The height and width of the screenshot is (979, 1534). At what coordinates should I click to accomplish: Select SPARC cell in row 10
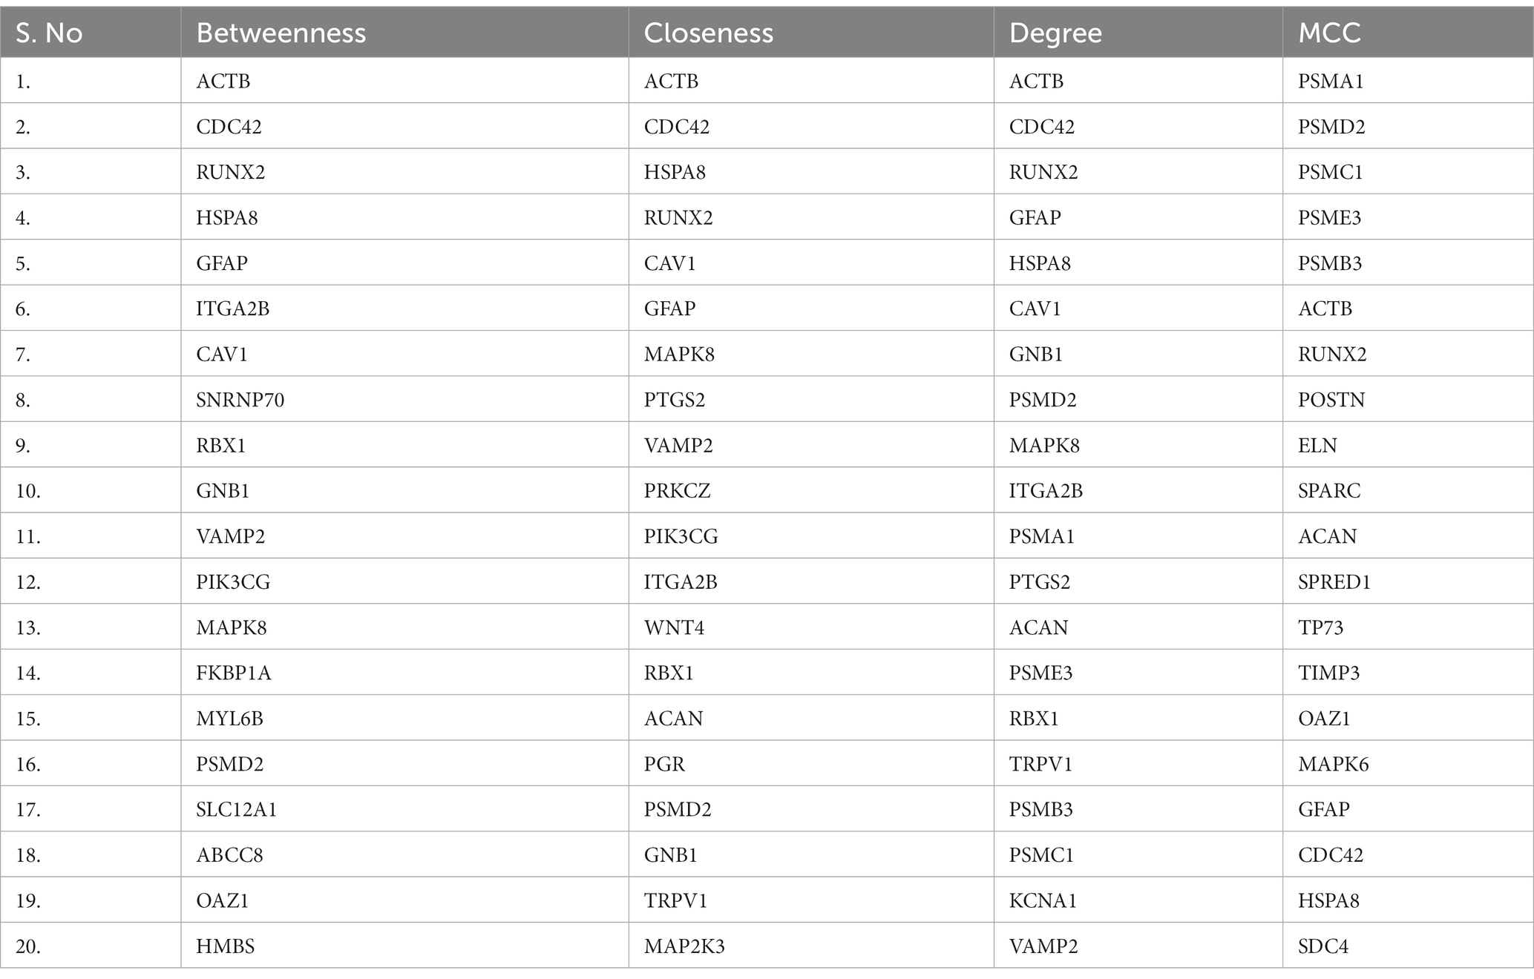(x=1329, y=491)
